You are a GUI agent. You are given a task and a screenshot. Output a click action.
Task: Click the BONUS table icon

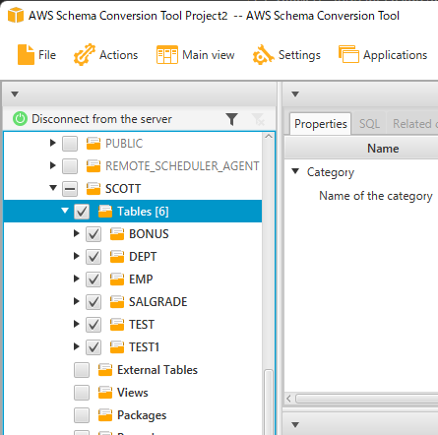(x=117, y=234)
